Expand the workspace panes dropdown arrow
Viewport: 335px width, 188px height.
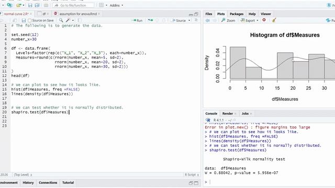coord(106,5)
